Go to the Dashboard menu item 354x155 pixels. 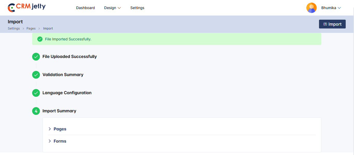pyautogui.click(x=86, y=8)
